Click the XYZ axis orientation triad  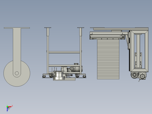click(9, 108)
